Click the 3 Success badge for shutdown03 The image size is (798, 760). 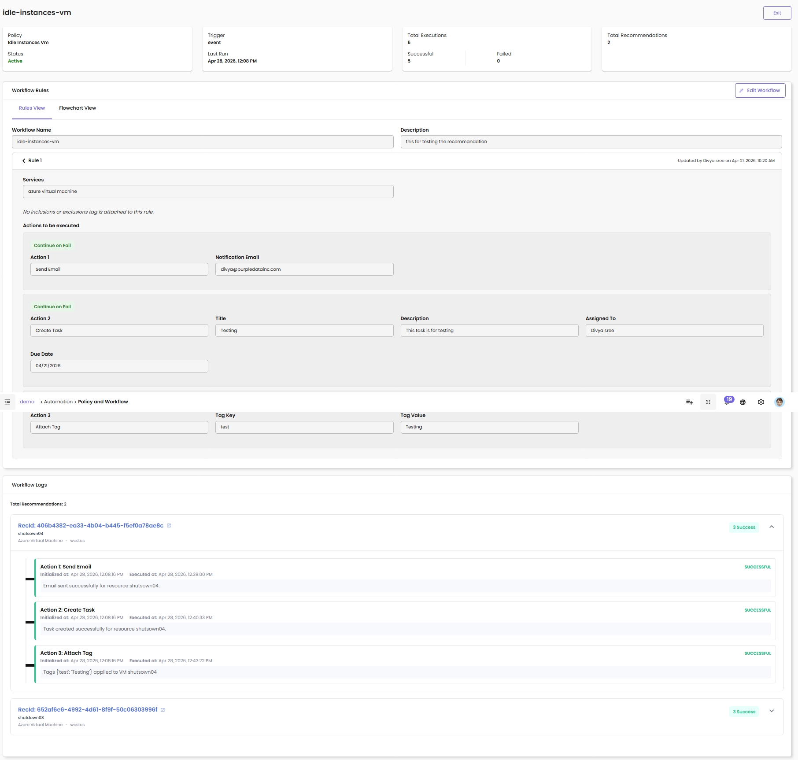pyautogui.click(x=744, y=712)
